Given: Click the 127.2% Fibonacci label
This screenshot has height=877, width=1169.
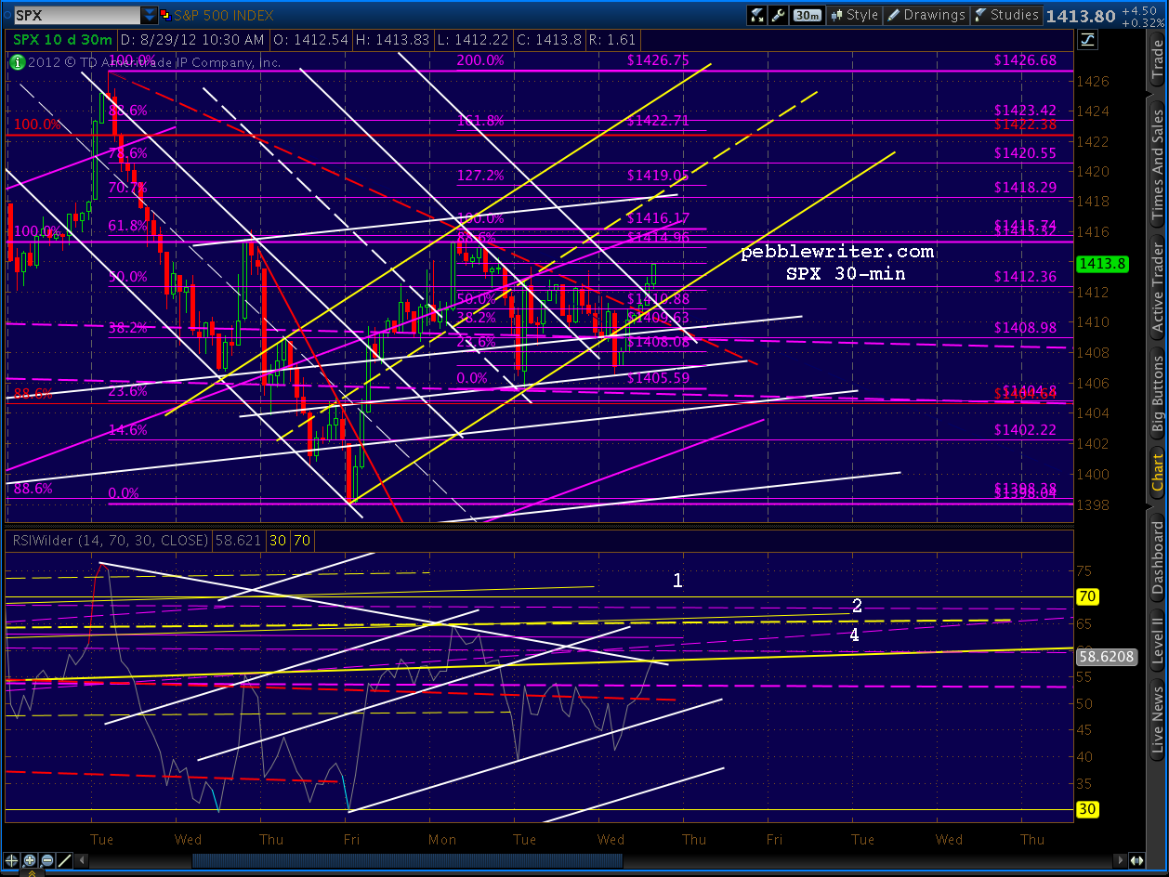Looking at the screenshot, I should (x=480, y=174).
